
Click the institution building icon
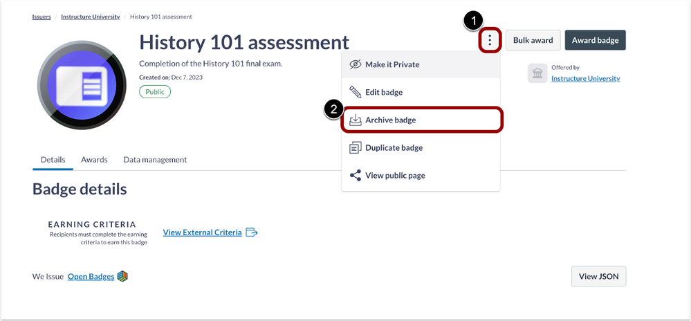pos(537,73)
